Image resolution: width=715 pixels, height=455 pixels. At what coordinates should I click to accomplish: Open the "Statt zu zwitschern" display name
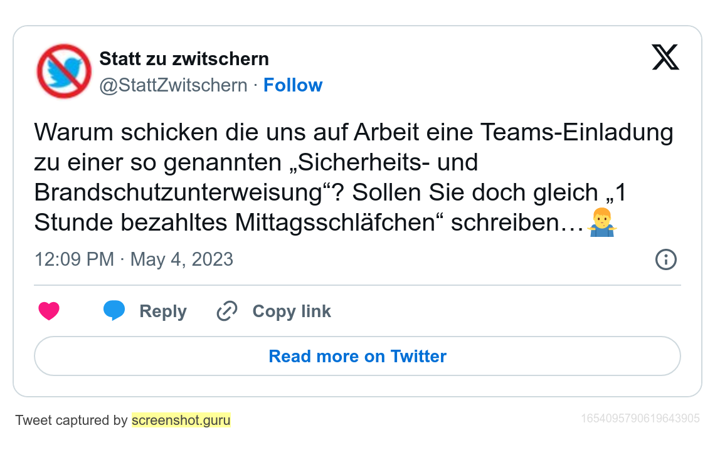(184, 59)
